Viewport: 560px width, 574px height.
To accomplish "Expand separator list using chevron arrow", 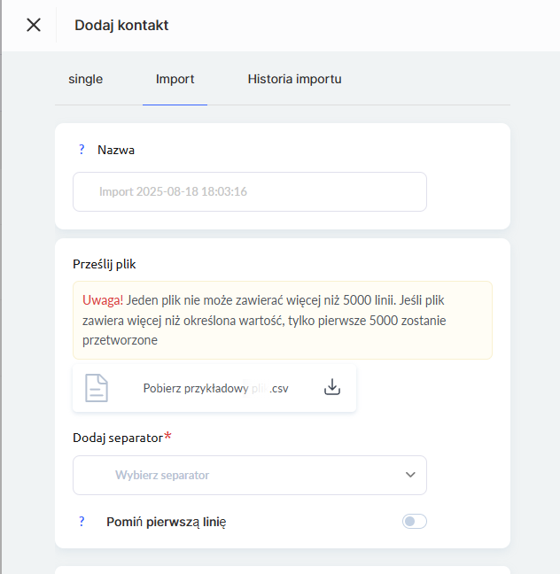I will pos(410,475).
